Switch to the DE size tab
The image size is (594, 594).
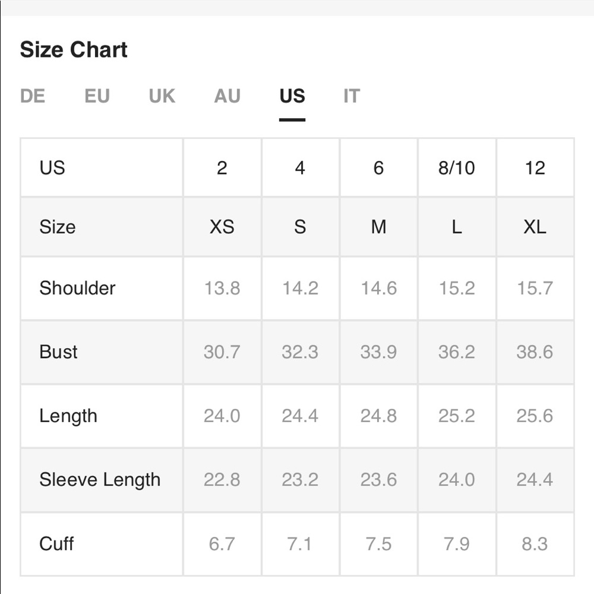(33, 96)
